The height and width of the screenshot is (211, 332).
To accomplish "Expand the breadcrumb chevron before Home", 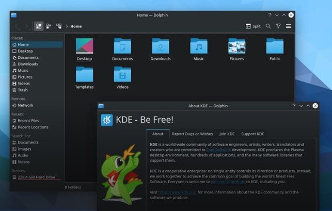I will [x=67, y=26].
